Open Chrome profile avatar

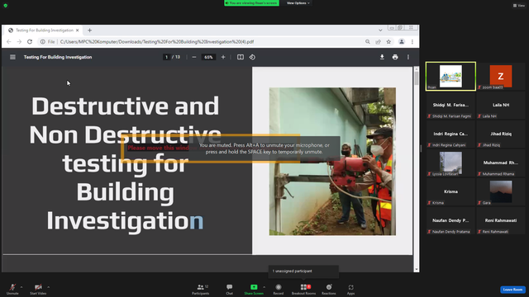[402, 42]
